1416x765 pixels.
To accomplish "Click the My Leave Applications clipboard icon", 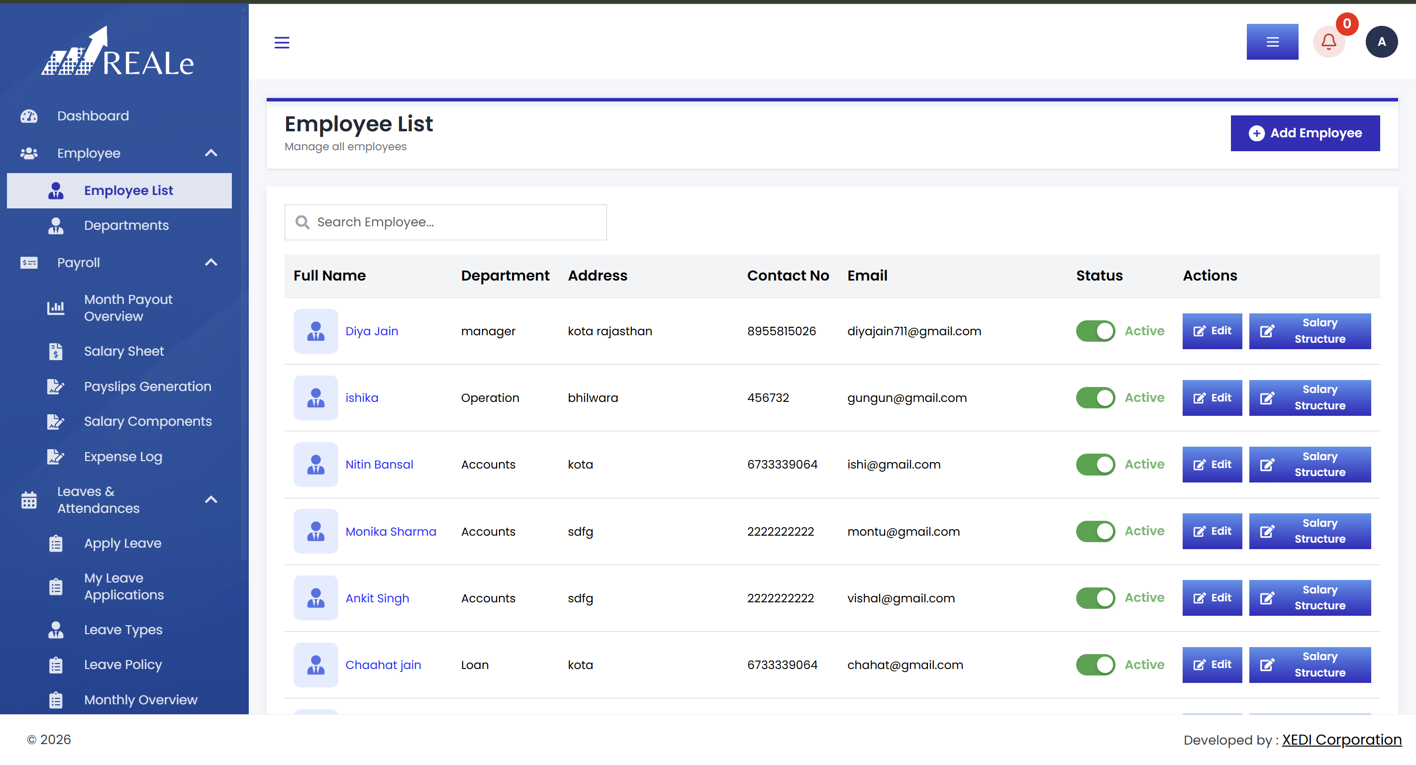I will point(56,587).
